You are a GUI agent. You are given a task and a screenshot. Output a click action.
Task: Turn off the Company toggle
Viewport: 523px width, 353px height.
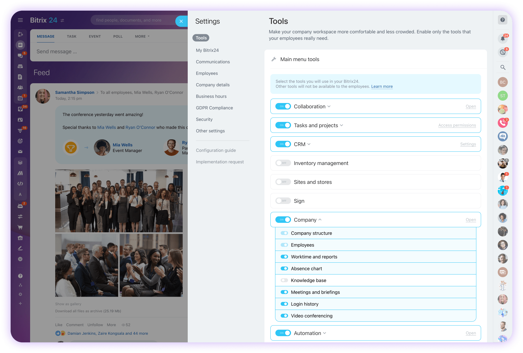click(283, 220)
